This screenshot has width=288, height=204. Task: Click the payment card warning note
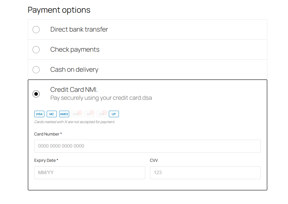(75, 122)
